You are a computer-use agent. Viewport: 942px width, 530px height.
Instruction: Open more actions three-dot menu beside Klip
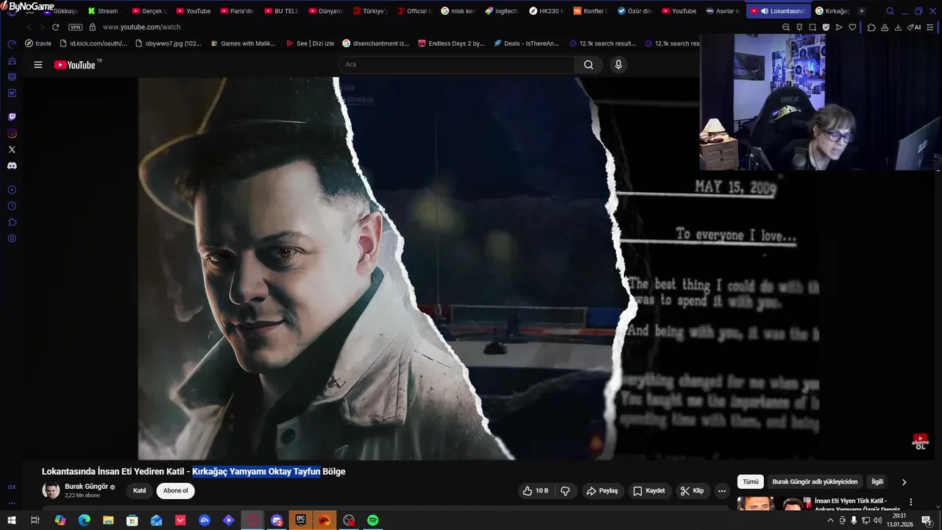(722, 491)
